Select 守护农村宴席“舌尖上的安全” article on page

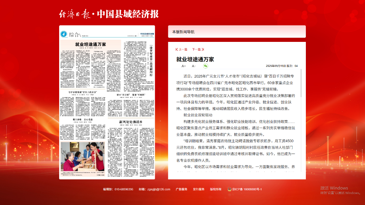coord(83,92)
